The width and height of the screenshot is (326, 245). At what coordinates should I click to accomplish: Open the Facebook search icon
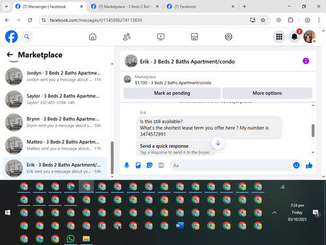click(x=27, y=37)
